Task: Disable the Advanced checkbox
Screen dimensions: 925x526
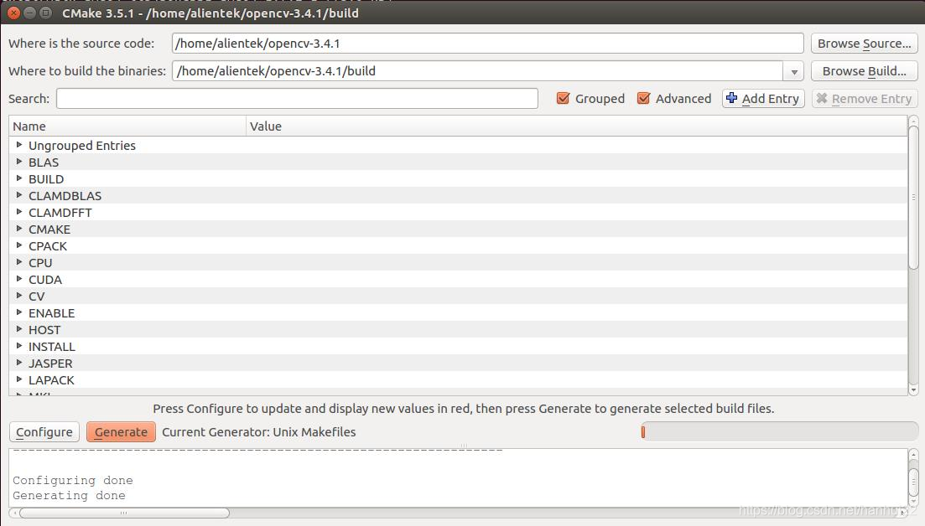Action: point(644,98)
